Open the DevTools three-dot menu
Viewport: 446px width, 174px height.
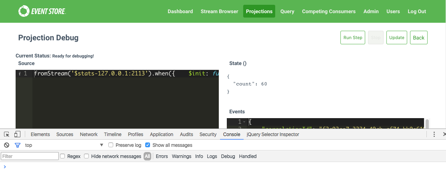point(434,134)
